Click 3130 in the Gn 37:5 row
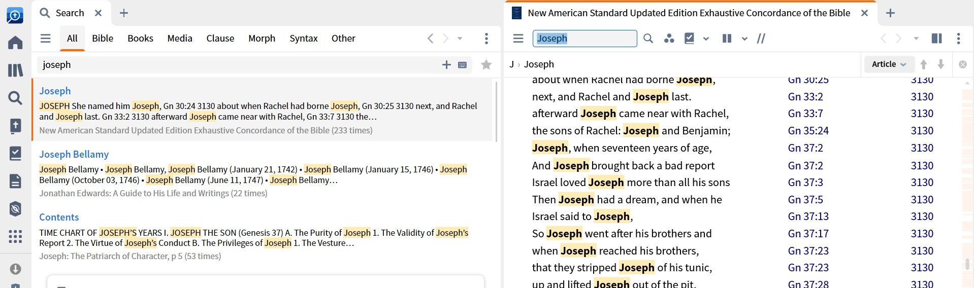The image size is (974, 288). tap(922, 200)
